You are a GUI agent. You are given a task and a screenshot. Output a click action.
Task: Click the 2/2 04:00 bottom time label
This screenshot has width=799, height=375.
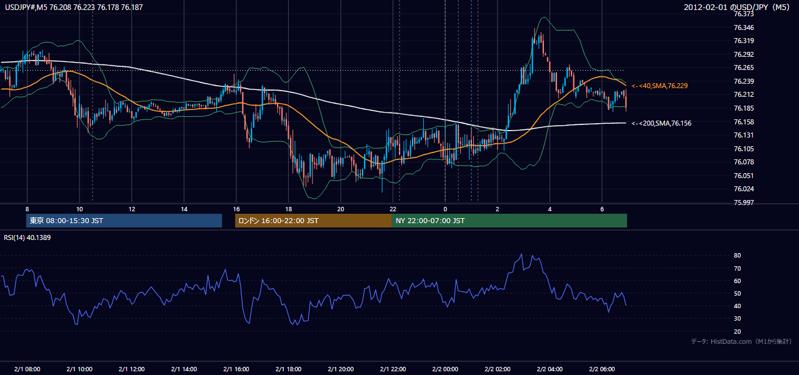550,369
